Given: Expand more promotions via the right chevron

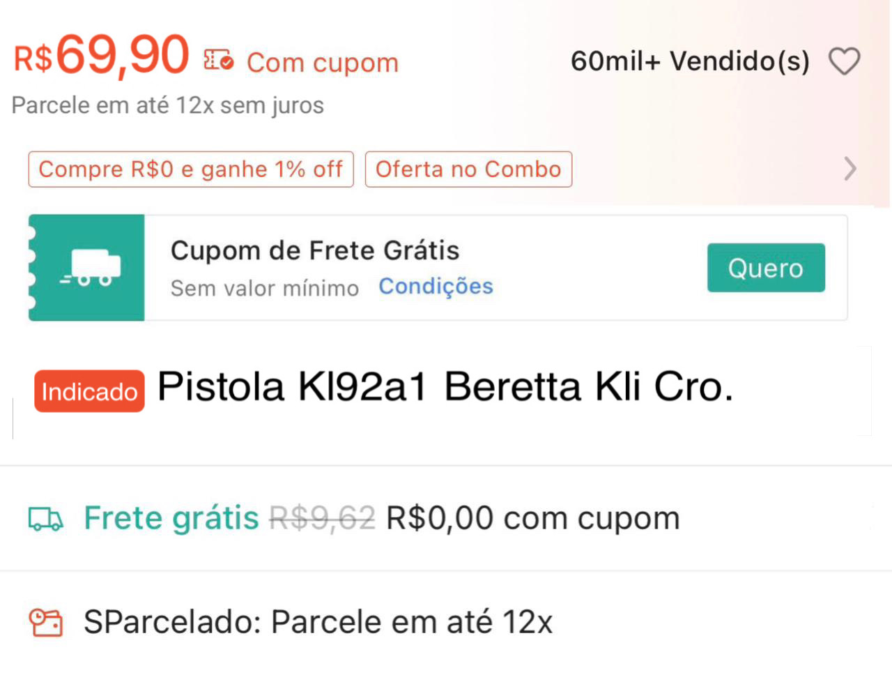Looking at the screenshot, I should click(x=850, y=169).
